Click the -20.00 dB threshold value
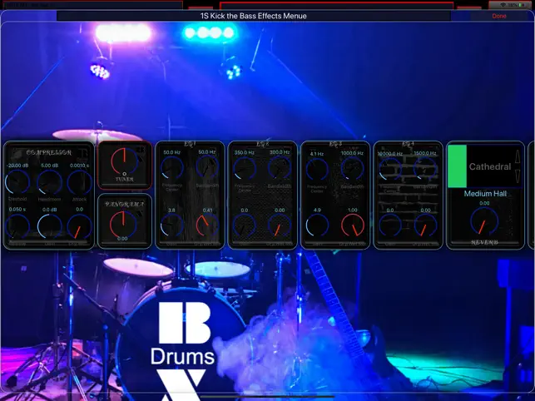535x401 pixels. tap(17, 166)
